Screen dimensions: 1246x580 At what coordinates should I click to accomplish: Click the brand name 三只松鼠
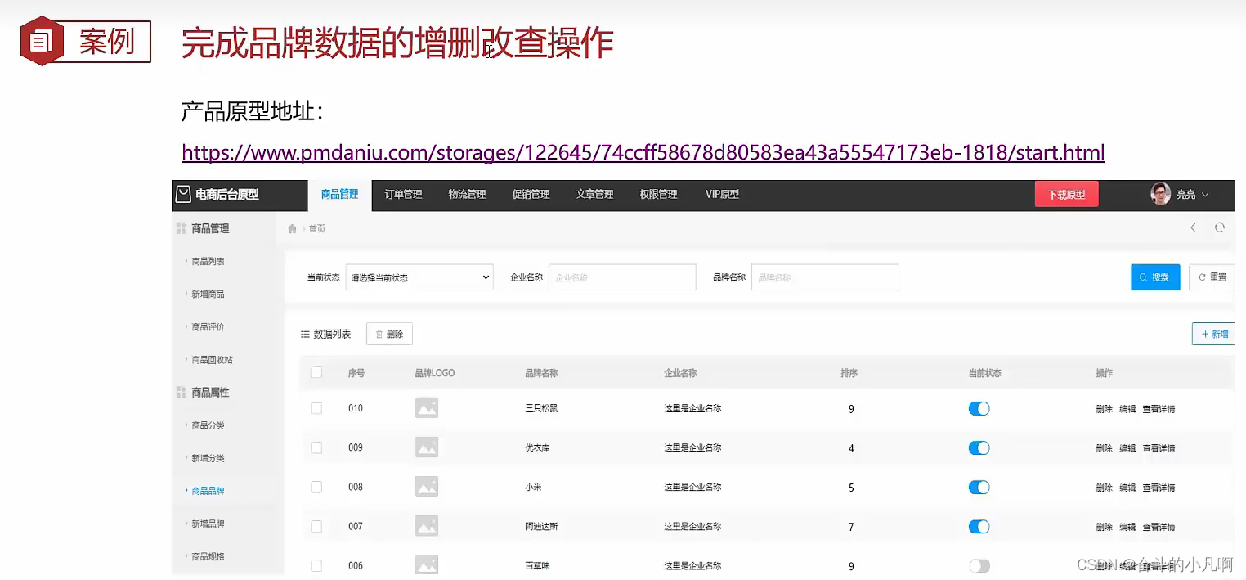pos(541,408)
